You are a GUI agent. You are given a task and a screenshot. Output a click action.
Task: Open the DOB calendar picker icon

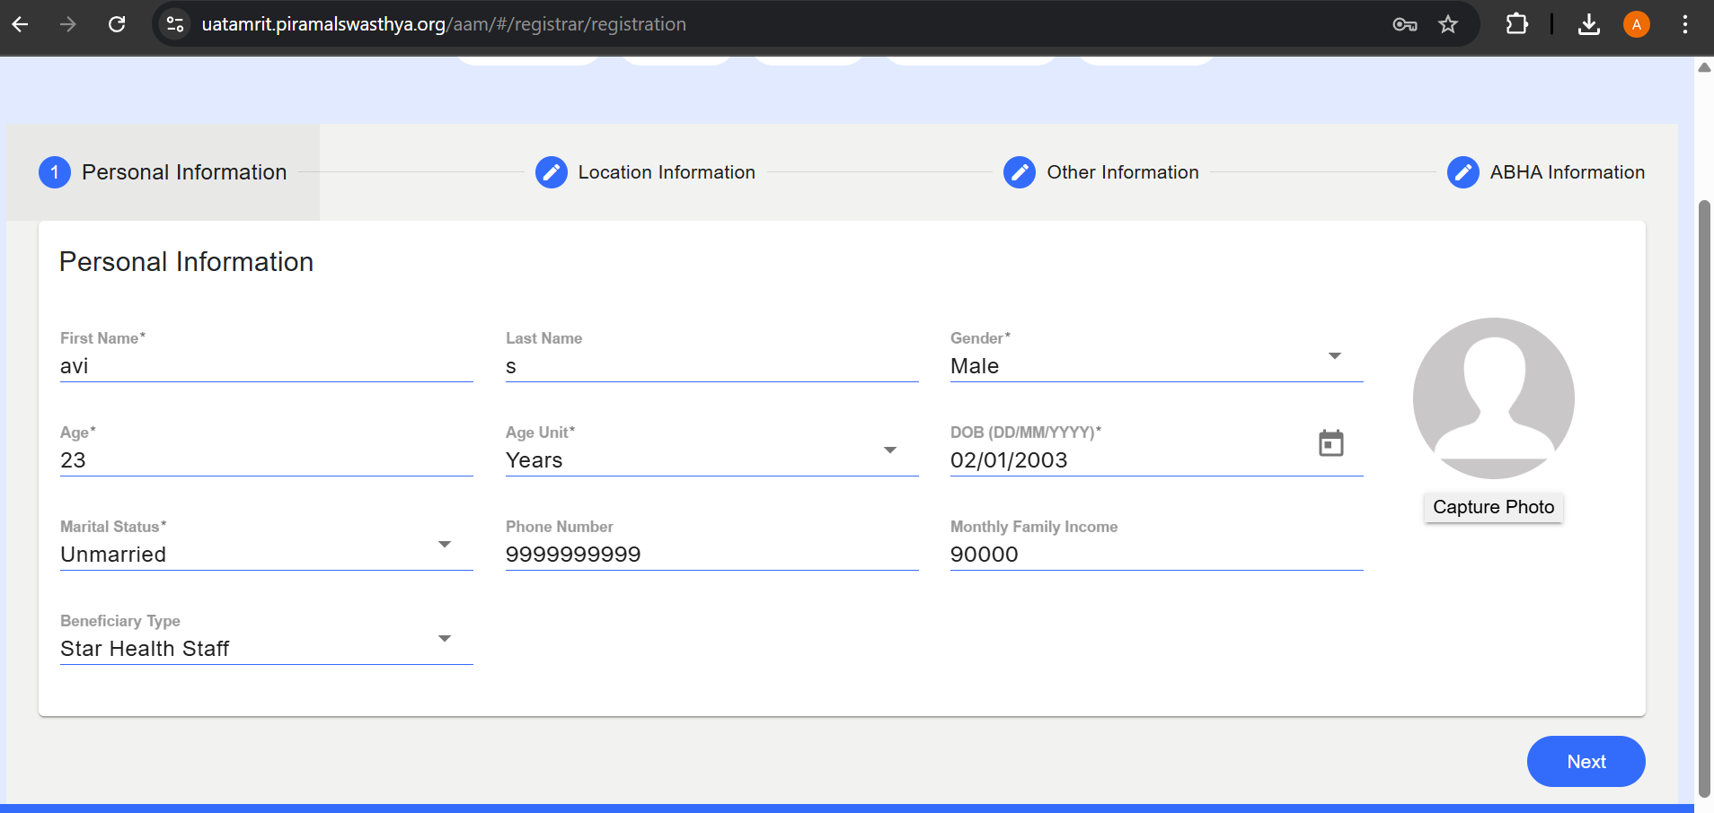pyautogui.click(x=1330, y=443)
